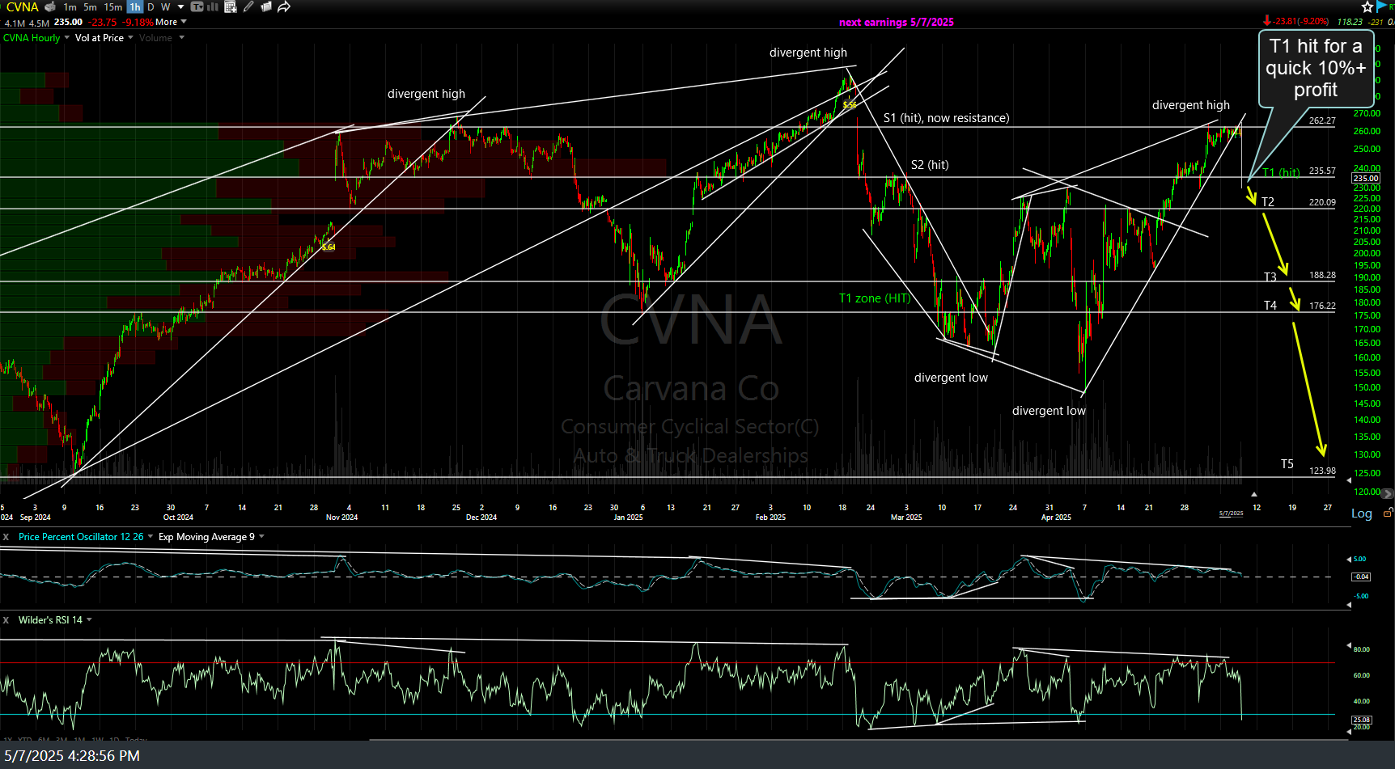Click the icon beside the CVNA symbol

pos(50,7)
